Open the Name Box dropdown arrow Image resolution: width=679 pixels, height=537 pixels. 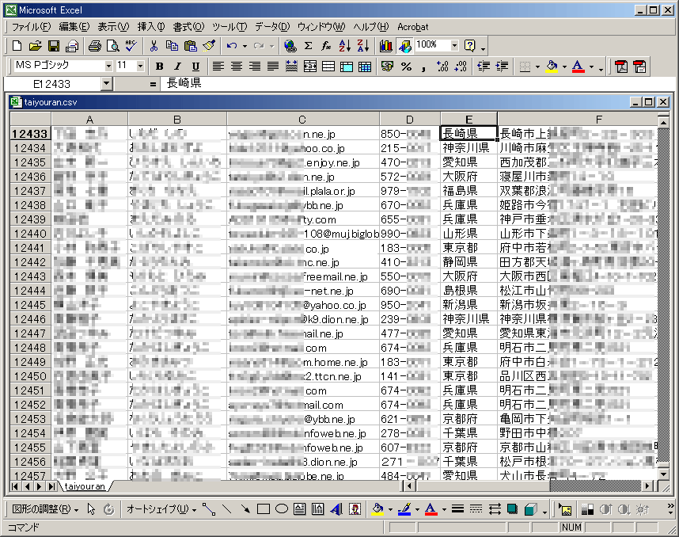[x=107, y=83]
